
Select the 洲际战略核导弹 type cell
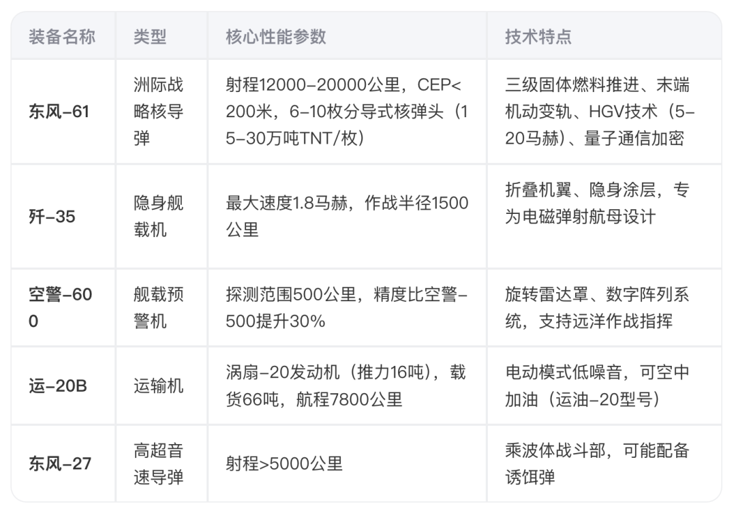click(x=162, y=112)
